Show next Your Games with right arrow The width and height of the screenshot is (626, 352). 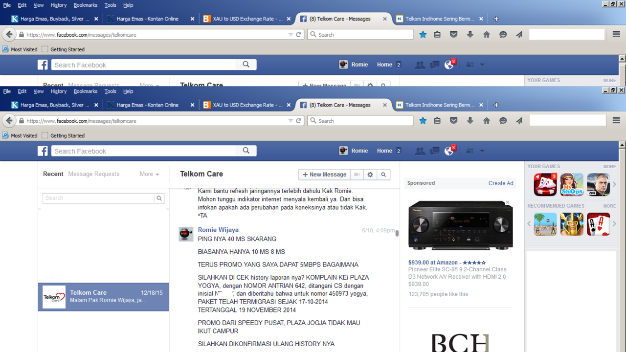pos(615,184)
